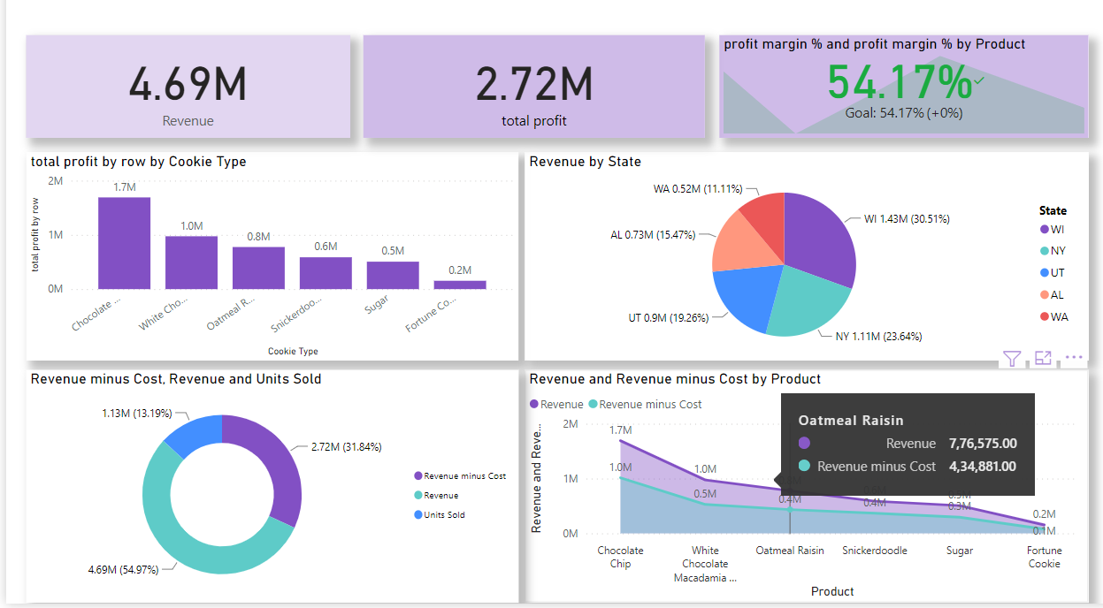Select WI in the State legend

pyautogui.click(x=1052, y=230)
